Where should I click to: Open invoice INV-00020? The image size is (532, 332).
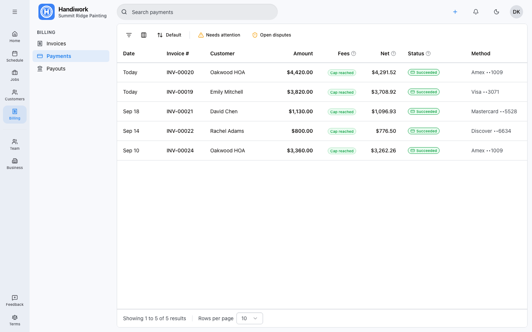[x=180, y=72]
